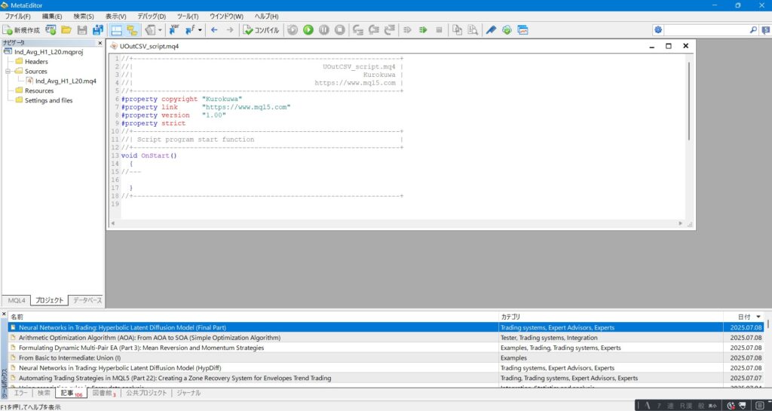Viewport: 772px width, 411px height.
Task: Switch to the エラー toolbox tab
Action: [x=20, y=393]
